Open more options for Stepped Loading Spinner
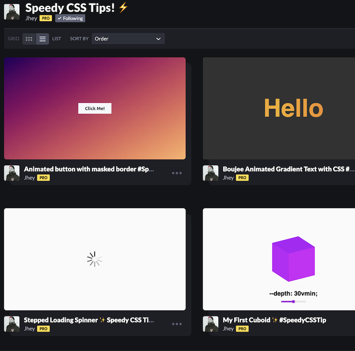The height and width of the screenshot is (351, 355). point(177,324)
